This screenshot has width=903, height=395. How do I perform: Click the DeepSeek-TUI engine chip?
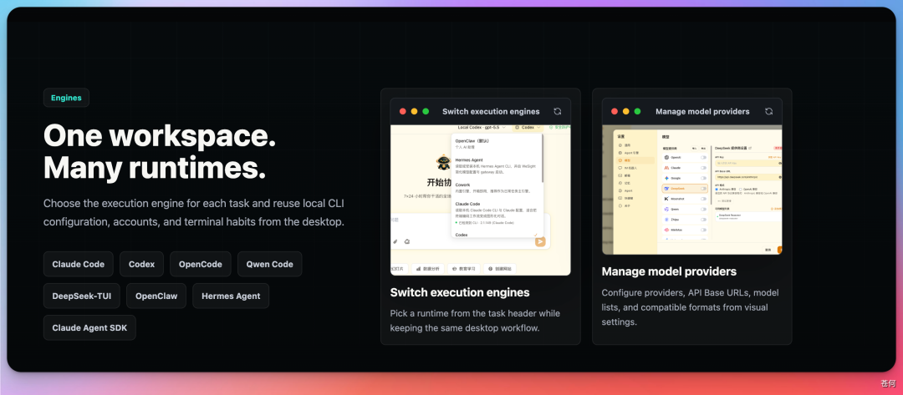click(x=82, y=296)
